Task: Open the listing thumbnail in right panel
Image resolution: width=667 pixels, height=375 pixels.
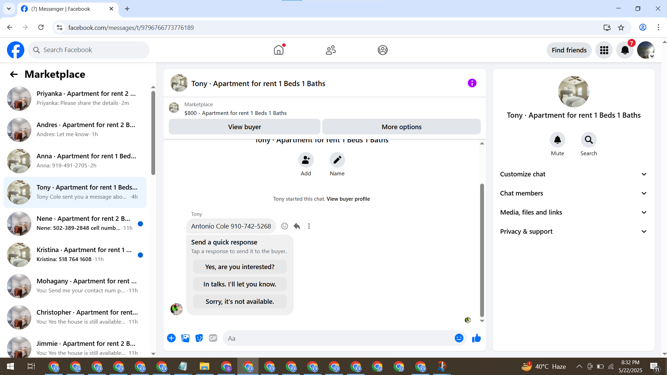Action: [573, 92]
